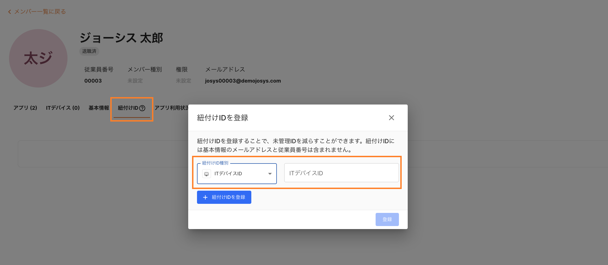The height and width of the screenshot is (265, 608).
Task: Click the dropdown caret arrow next to ITデバイスID
Action: click(270, 174)
